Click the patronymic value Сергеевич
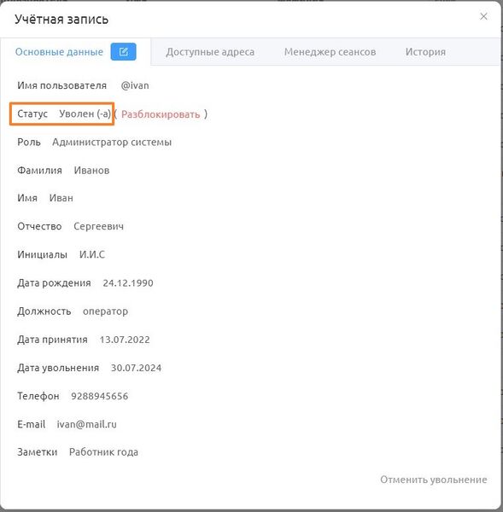Image resolution: width=503 pixels, height=512 pixels. 98,226
